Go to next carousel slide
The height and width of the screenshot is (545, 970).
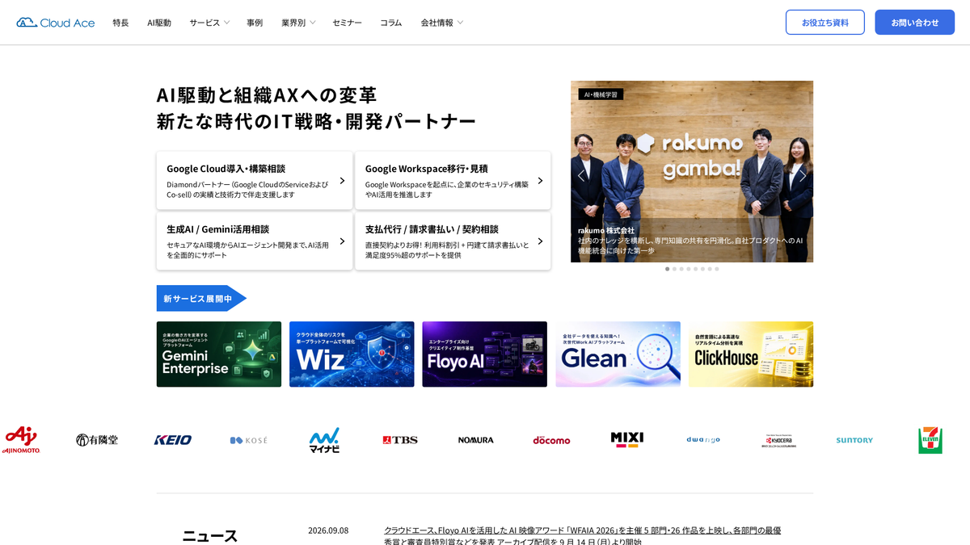pos(803,174)
